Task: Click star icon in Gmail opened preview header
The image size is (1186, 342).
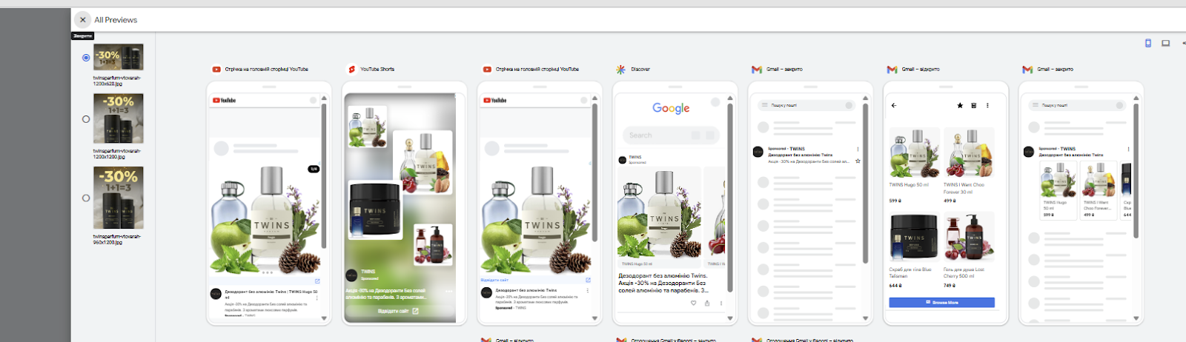Action: tap(960, 106)
